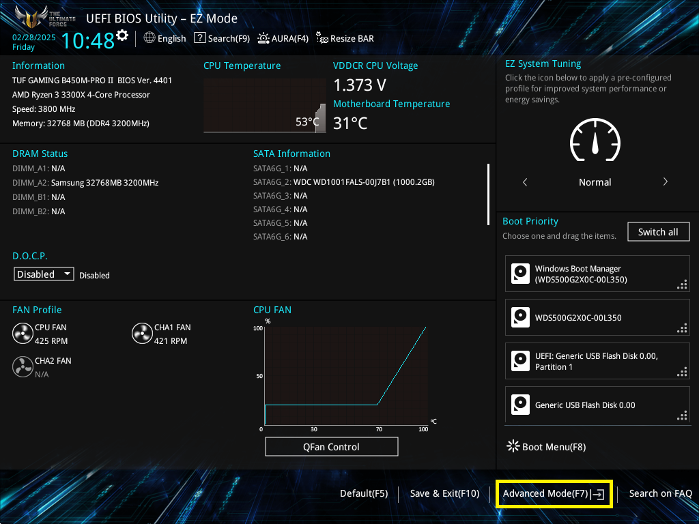Grab drag handle of Windows Boot Manager
The height and width of the screenshot is (524, 699).
(x=682, y=285)
